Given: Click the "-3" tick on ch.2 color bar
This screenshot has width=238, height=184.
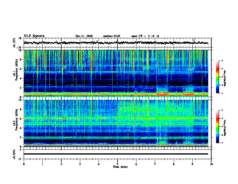Looking at the screenshot, I should pos(222,110).
